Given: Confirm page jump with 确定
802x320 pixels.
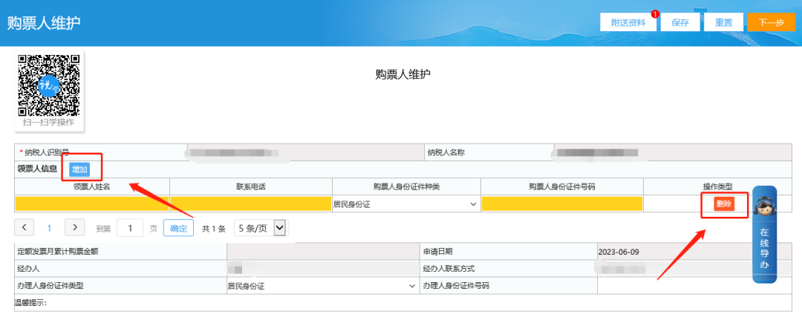Looking at the screenshot, I should pyautogui.click(x=178, y=228).
